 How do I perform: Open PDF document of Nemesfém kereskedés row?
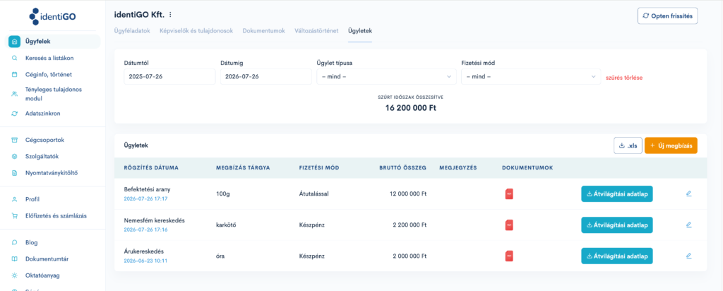tap(509, 225)
